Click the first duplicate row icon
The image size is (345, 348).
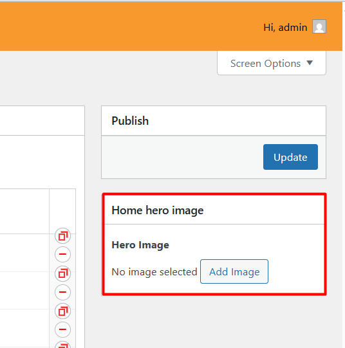point(63,235)
